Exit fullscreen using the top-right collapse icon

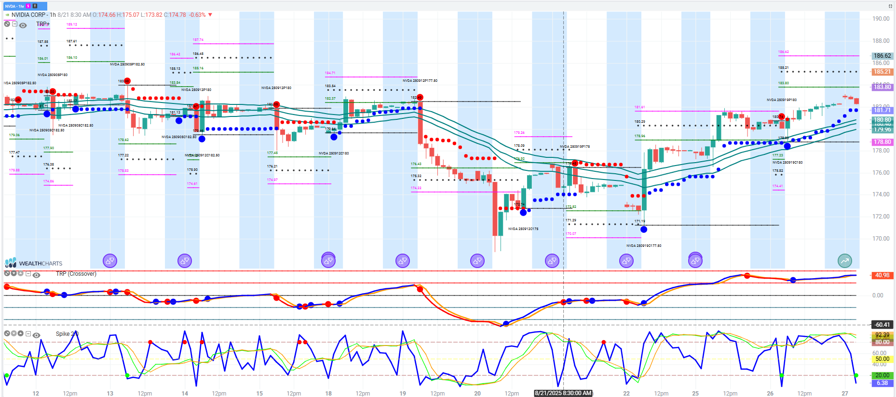pos(890,6)
